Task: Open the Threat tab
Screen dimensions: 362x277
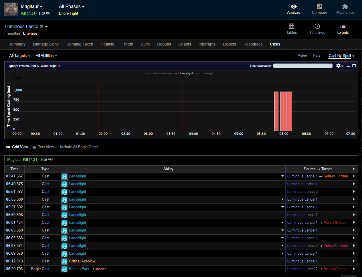Action: 127,44
